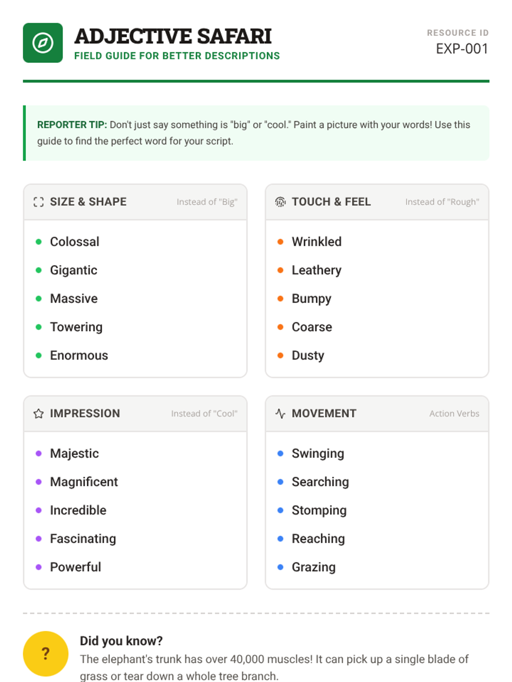This screenshot has width=512, height=682.
Task: Click the word Magnificent in the list
Action: point(84,482)
